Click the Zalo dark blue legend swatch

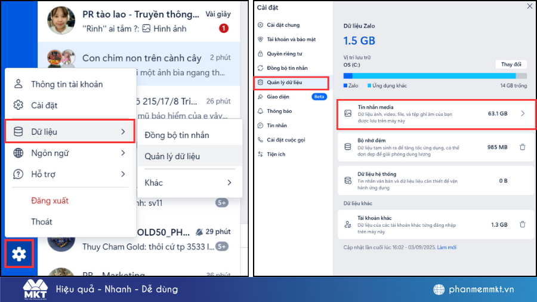pos(345,85)
